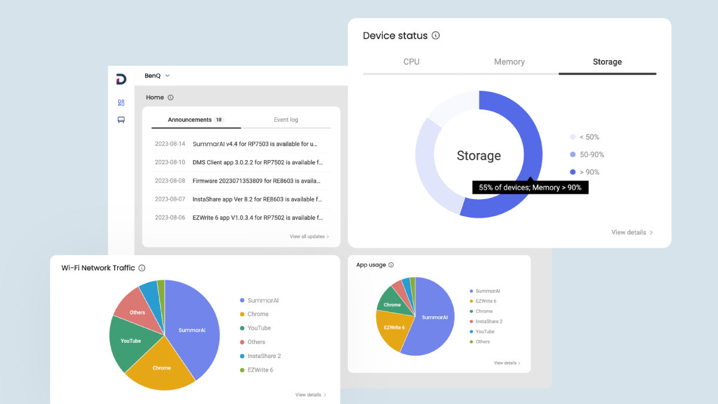Open the BenQ organization dropdown
Image resolution: width=718 pixels, height=404 pixels.
click(x=156, y=75)
